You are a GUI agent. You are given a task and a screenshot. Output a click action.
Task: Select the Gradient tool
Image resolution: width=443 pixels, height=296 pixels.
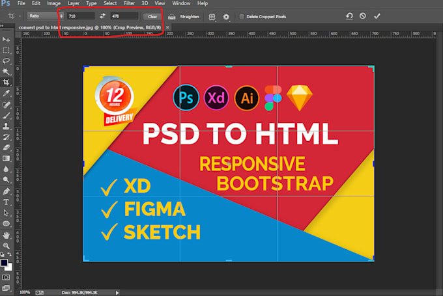pos(6,158)
